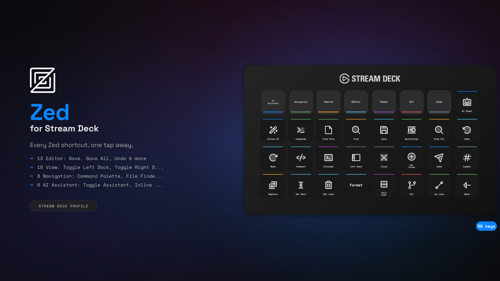Tap the Replace key
Viewport: 500px width, 281px height.
coord(273,186)
